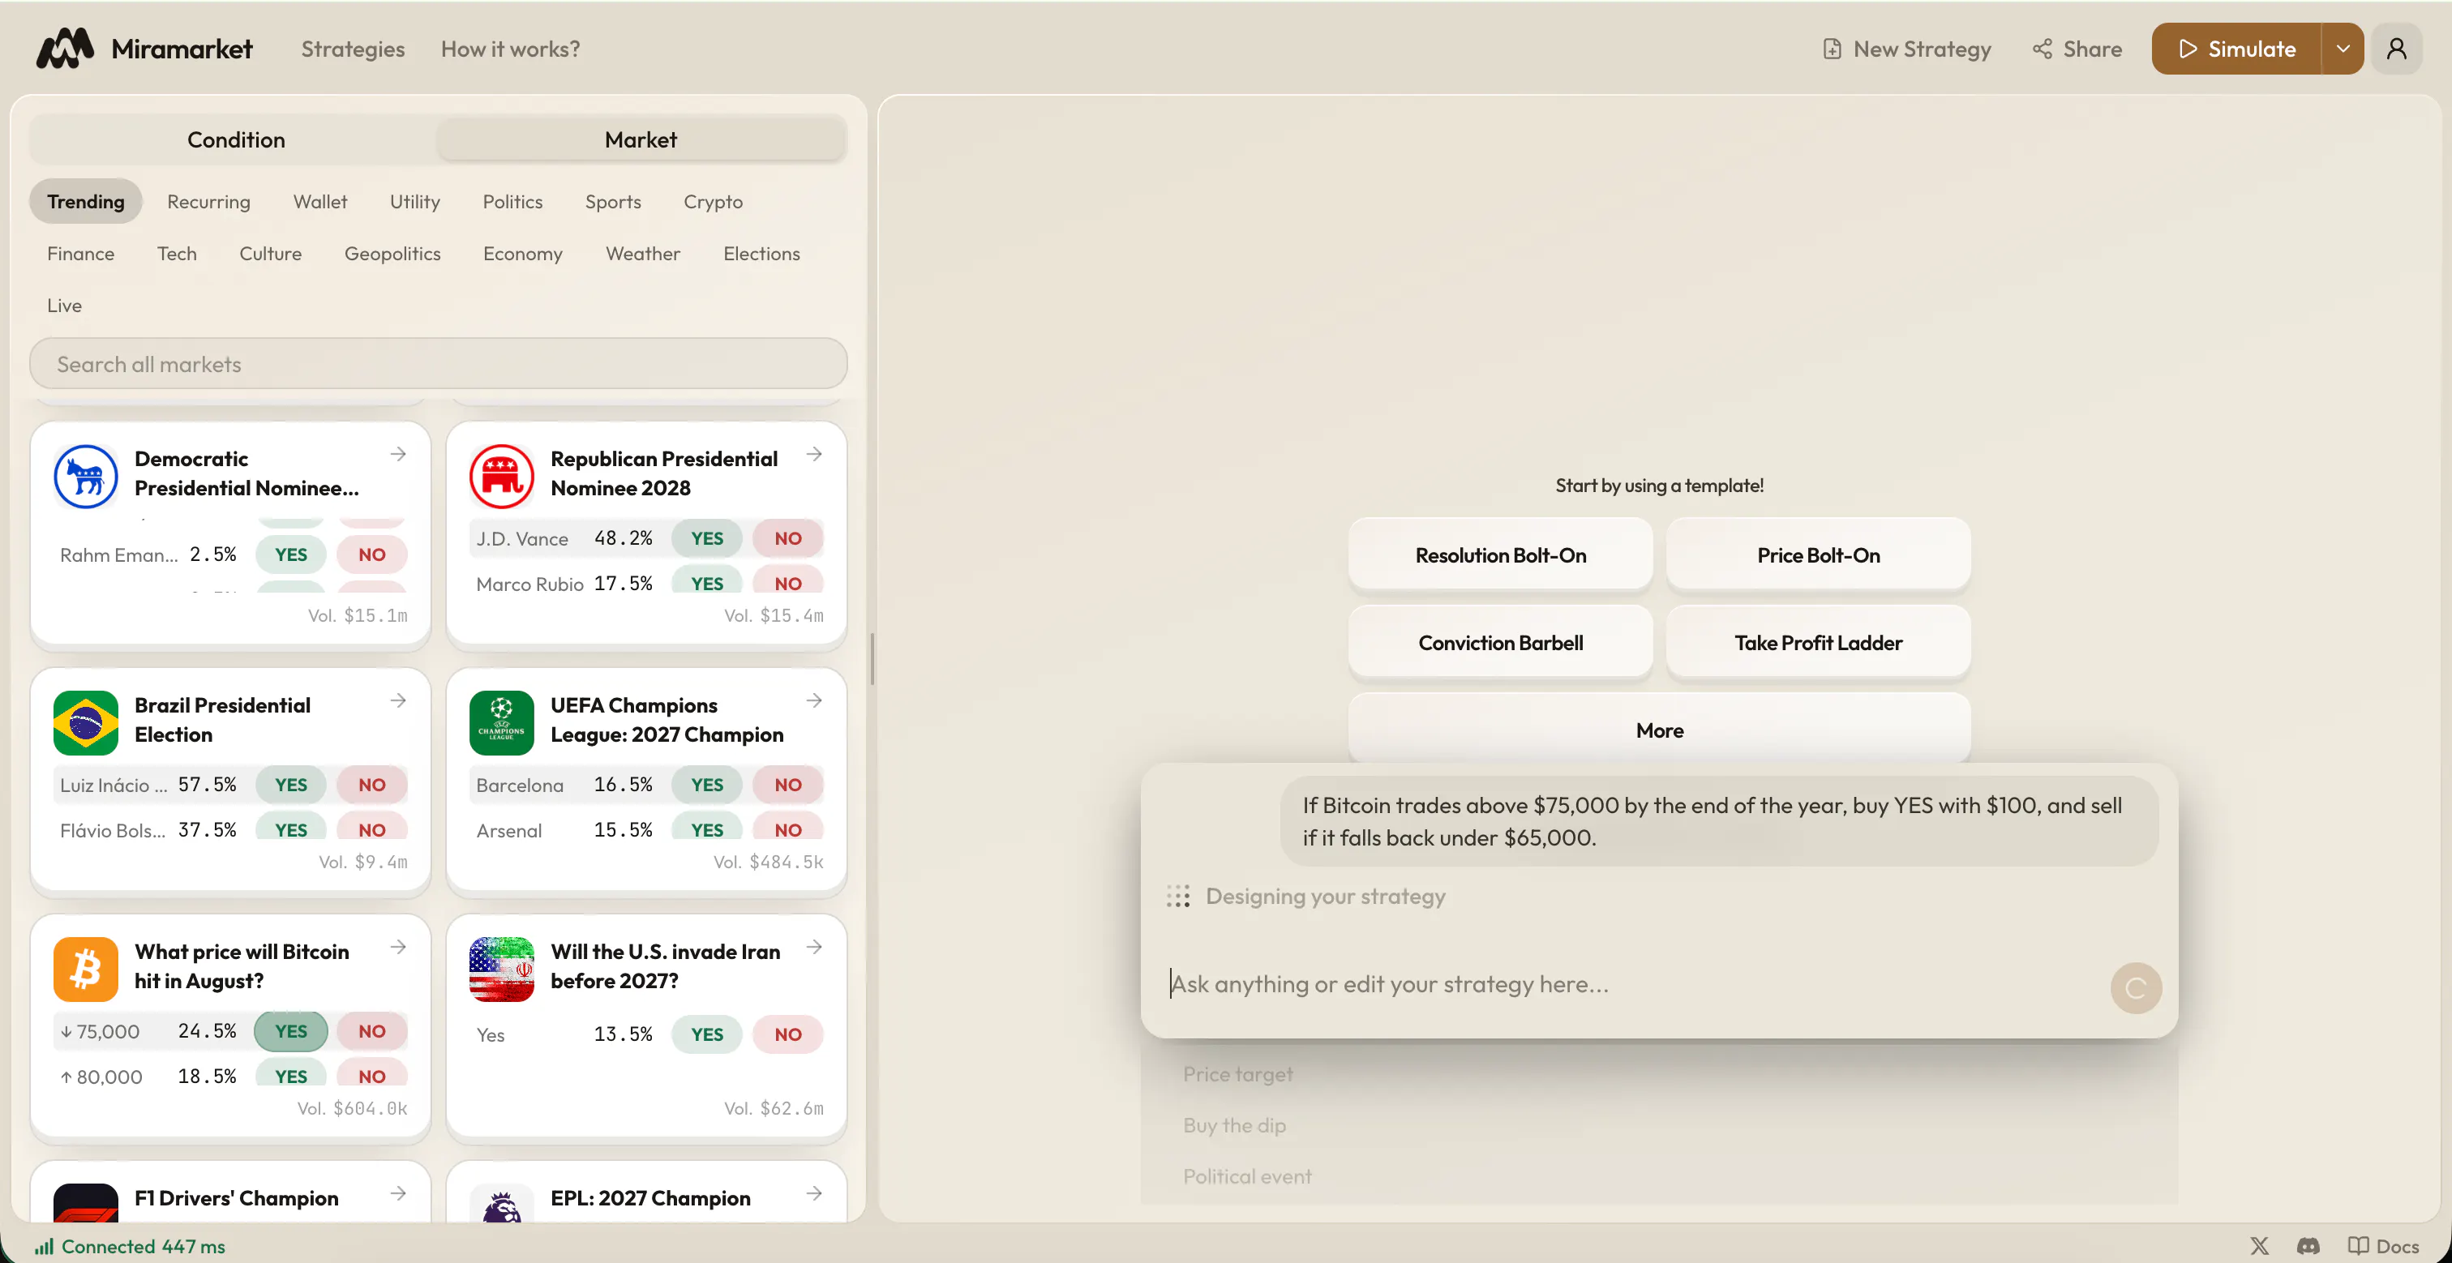Click the X (Twitter) icon in footer
Viewport: 2452px width, 1263px height.
tap(2260, 1246)
